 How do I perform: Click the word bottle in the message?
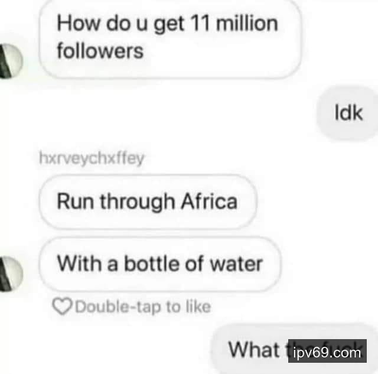(x=152, y=264)
